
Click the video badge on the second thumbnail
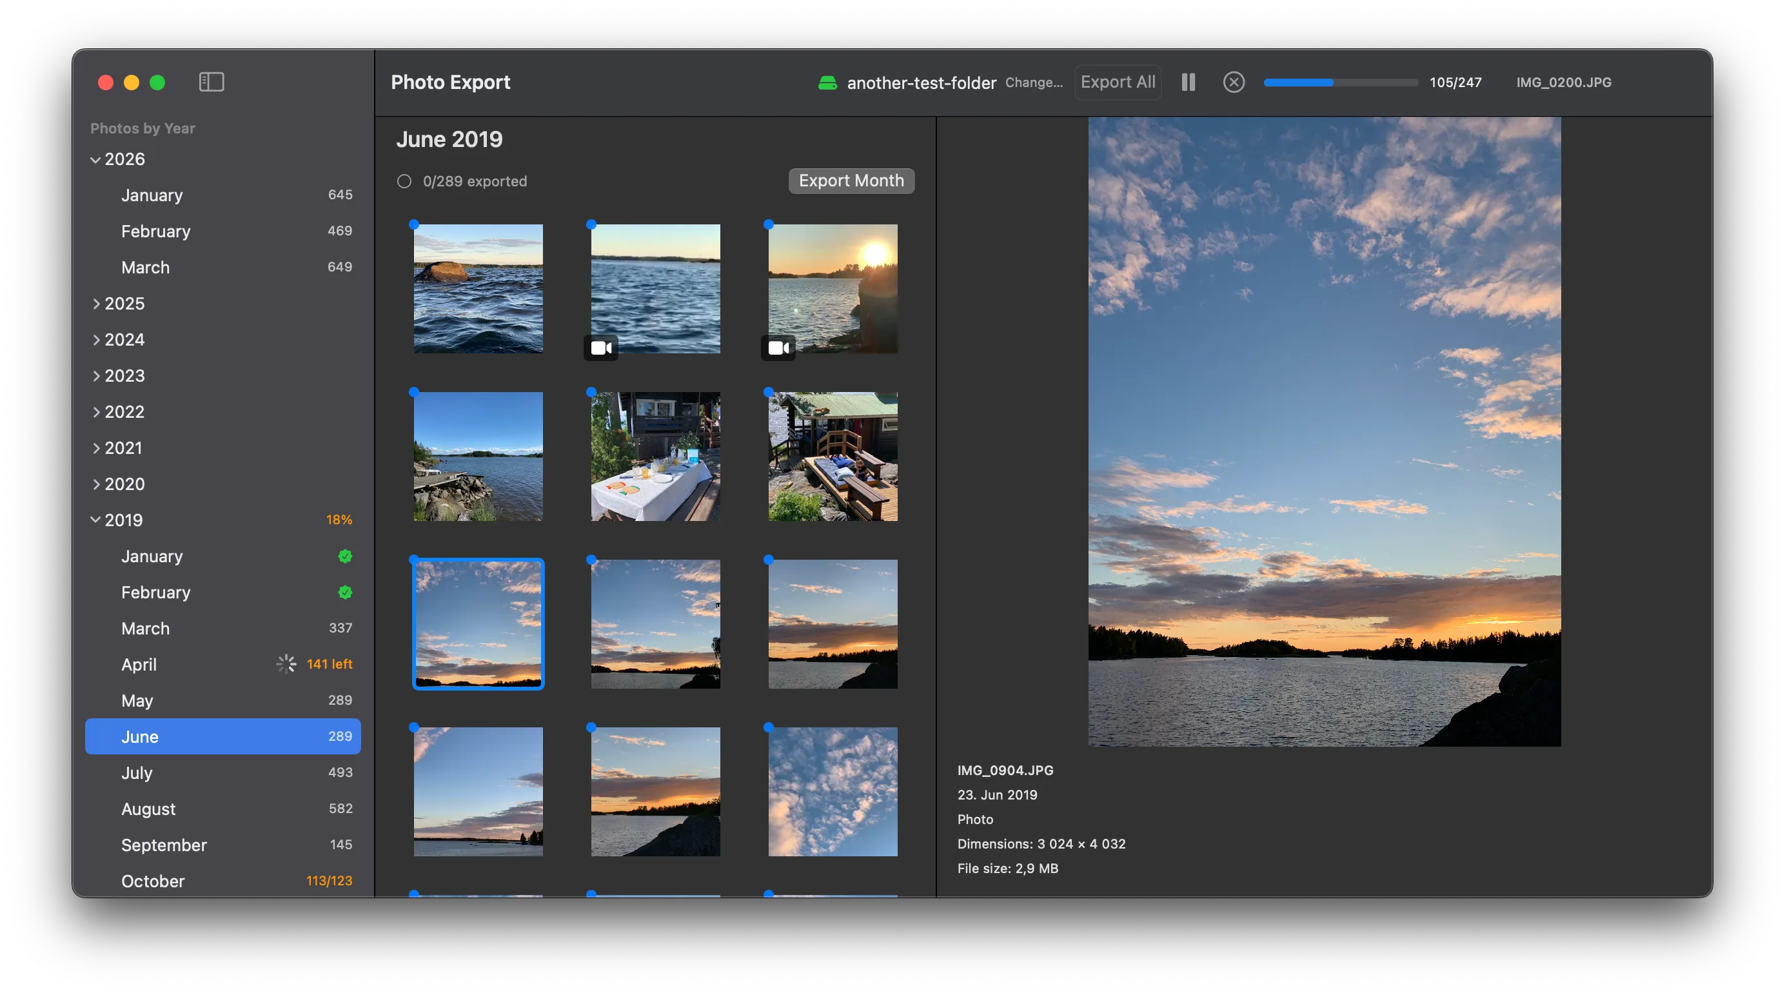600,347
